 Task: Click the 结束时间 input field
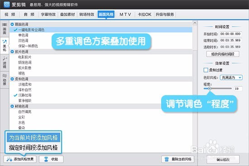[231, 40]
